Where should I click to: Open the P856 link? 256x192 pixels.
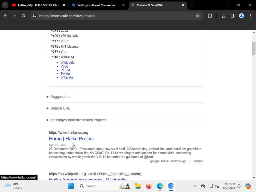64,66
